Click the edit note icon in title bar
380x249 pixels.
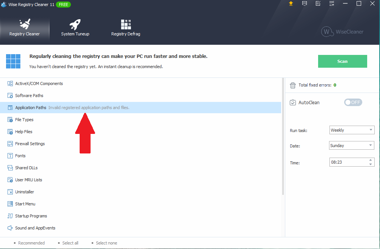point(318,3)
